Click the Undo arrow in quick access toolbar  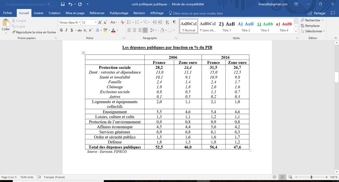click(70, 4)
